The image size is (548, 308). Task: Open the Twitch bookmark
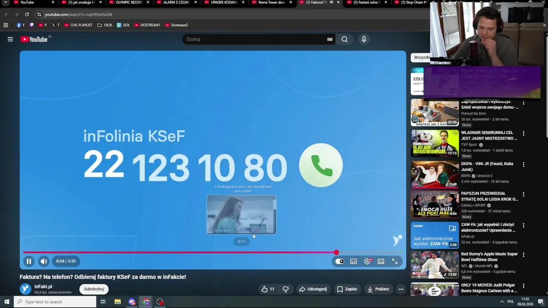pyautogui.click(x=31, y=25)
